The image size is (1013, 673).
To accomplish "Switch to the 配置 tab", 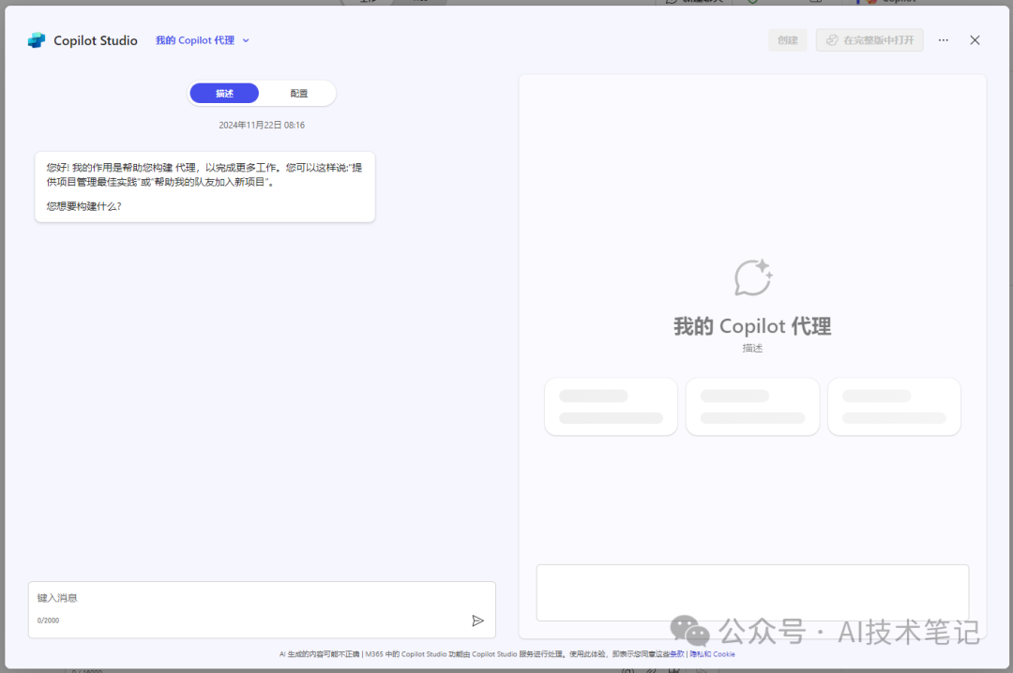I will (x=298, y=94).
